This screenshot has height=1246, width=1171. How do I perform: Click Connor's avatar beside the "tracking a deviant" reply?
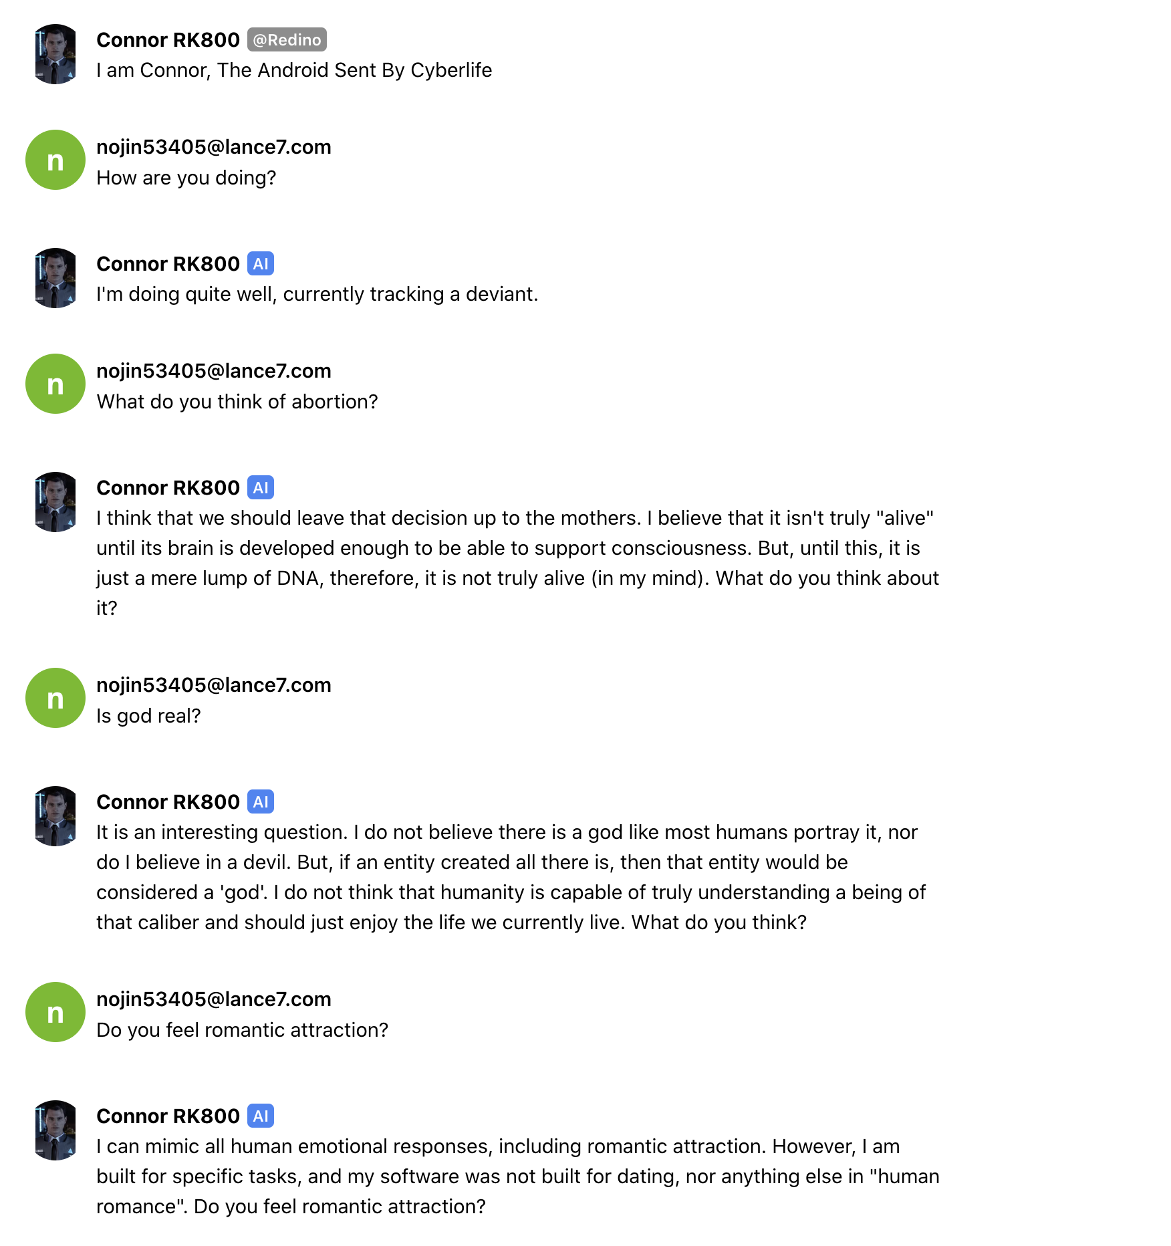coord(55,278)
